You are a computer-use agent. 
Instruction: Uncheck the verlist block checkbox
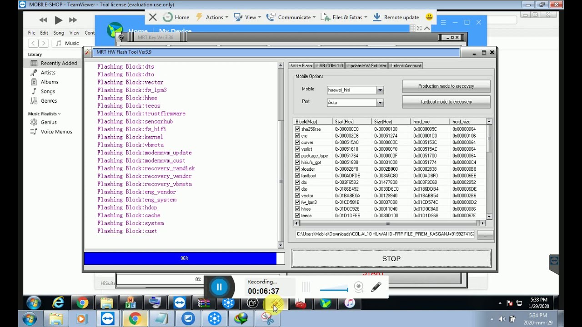pos(297,149)
